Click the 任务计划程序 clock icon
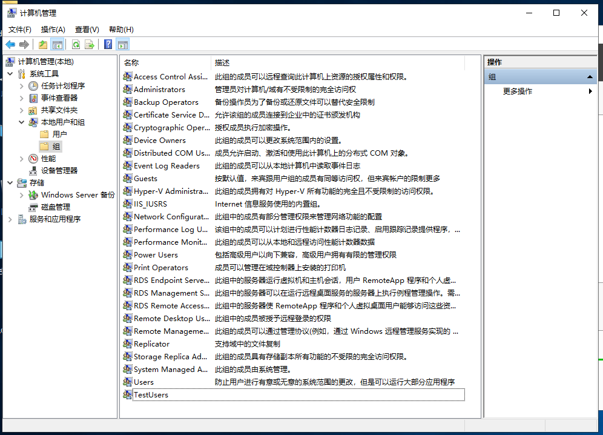The height and width of the screenshot is (435, 603). [x=33, y=86]
